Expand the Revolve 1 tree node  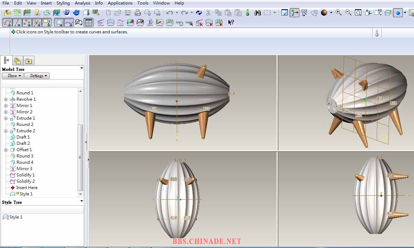click(6, 99)
